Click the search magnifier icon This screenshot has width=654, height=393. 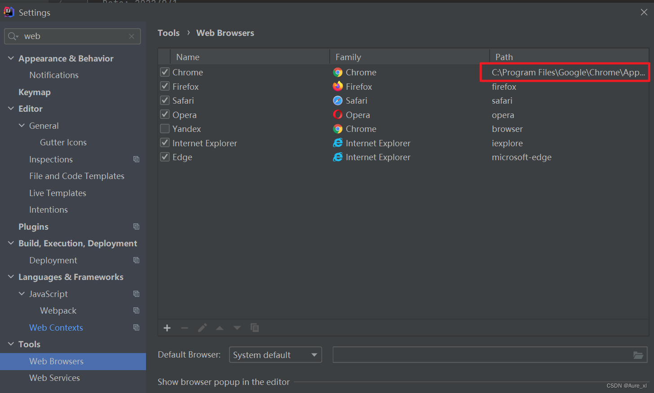pyautogui.click(x=13, y=36)
